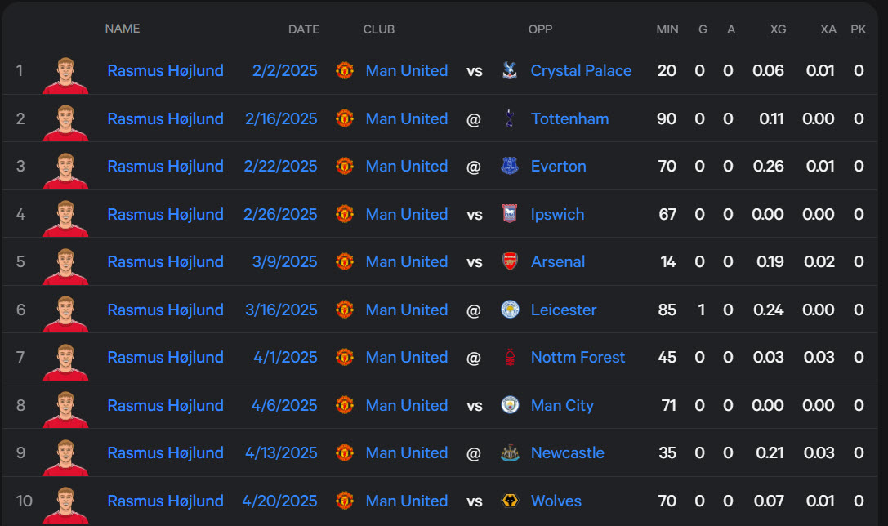The height and width of the screenshot is (526, 888).
Task: Click the Ipswich crest icon
Action: 510,214
